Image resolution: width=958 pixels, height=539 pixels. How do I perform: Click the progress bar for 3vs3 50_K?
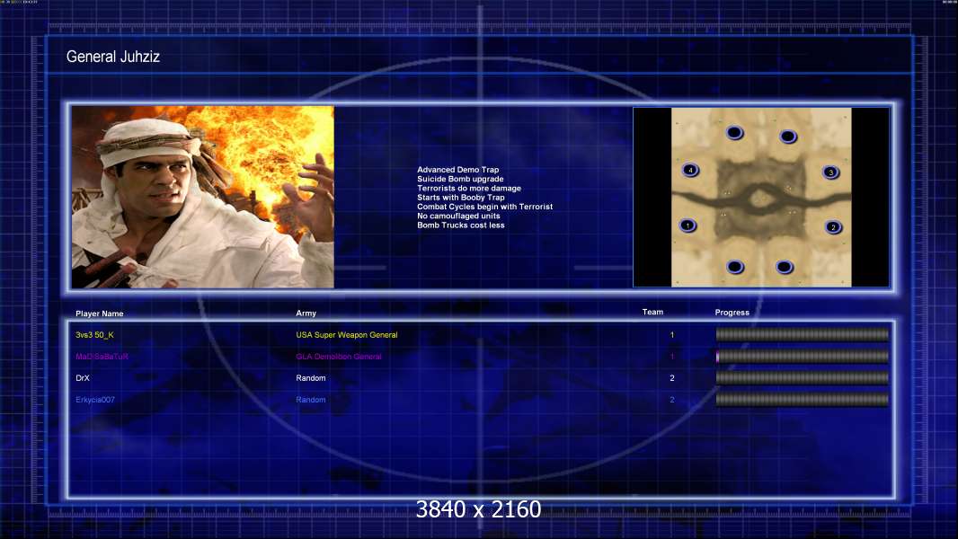point(803,334)
